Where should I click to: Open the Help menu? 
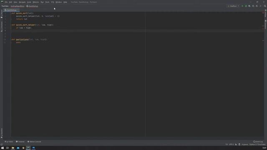point(65,2)
